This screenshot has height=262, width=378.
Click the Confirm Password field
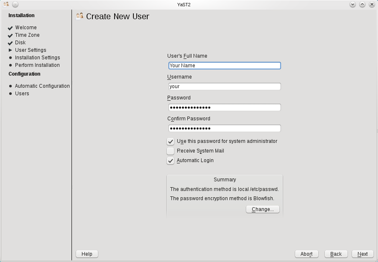tap(224, 128)
